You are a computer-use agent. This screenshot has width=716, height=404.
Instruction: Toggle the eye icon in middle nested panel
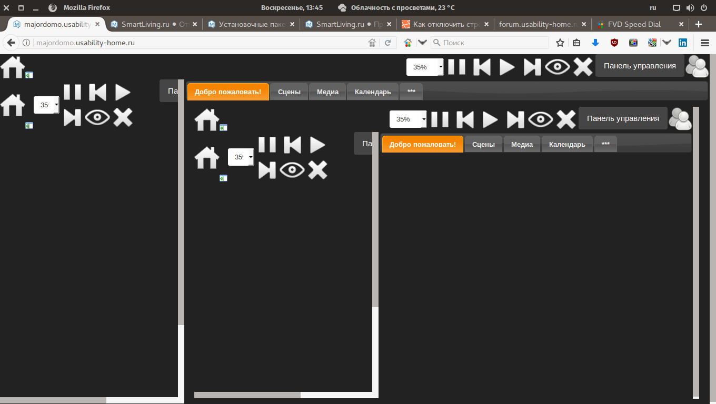pos(292,170)
